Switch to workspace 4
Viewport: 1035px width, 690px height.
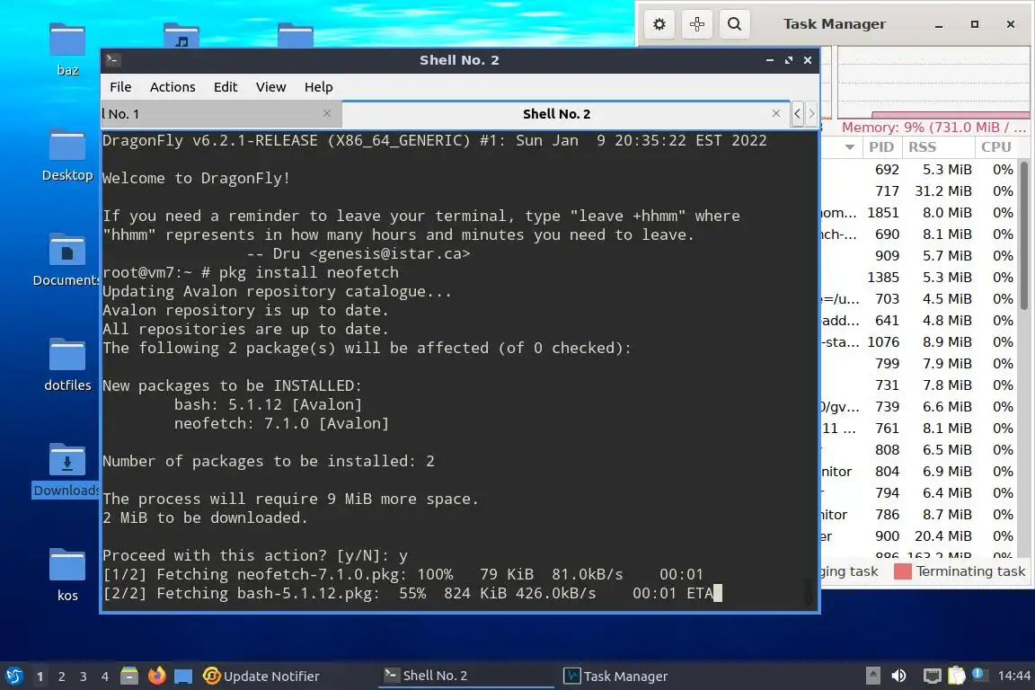pyautogui.click(x=105, y=677)
